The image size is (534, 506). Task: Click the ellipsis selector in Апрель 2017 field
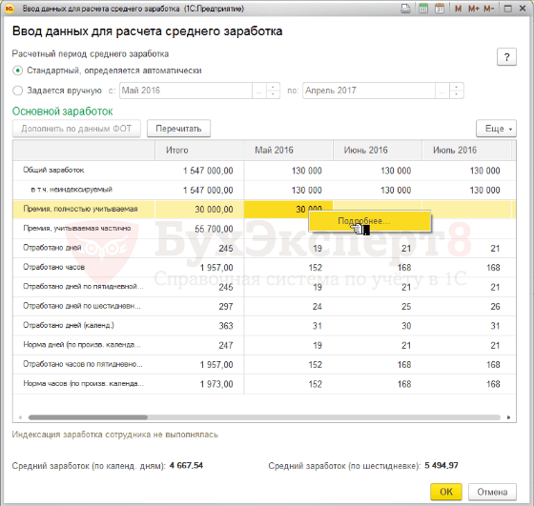point(442,91)
